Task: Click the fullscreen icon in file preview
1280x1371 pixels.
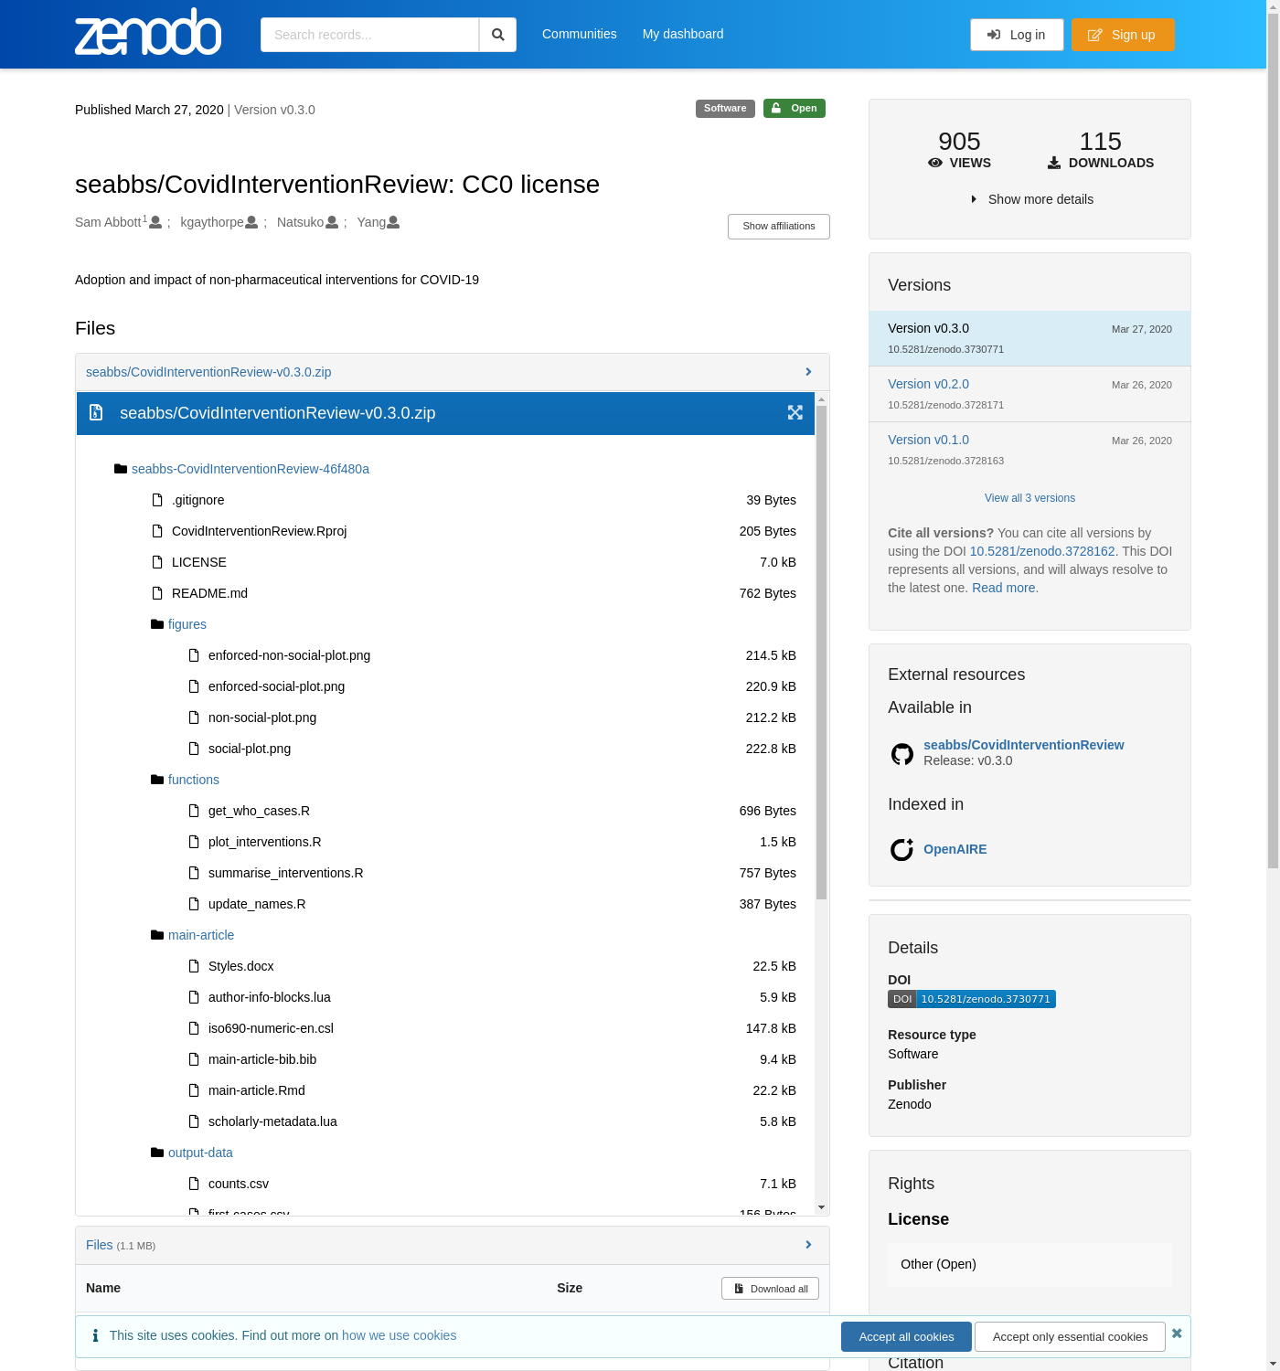Action: point(795,413)
